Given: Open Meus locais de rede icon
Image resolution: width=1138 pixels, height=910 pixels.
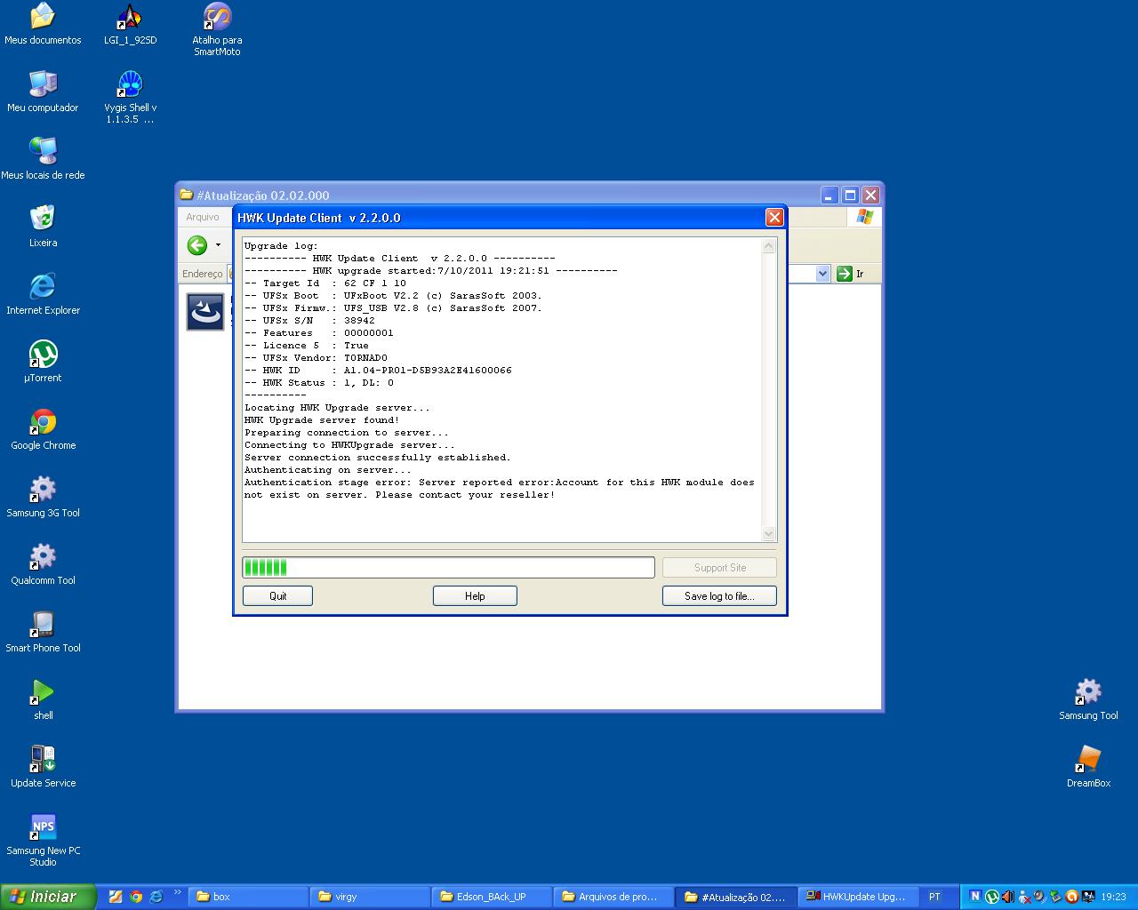Looking at the screenshot, I should [42, 159].
